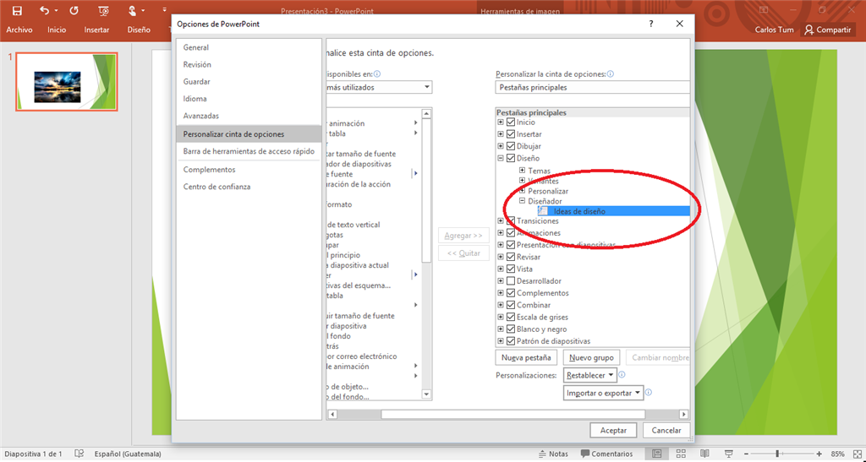Click the zoom slider handle in status bar
Screen dimensions: 866x462
[777, 454]
